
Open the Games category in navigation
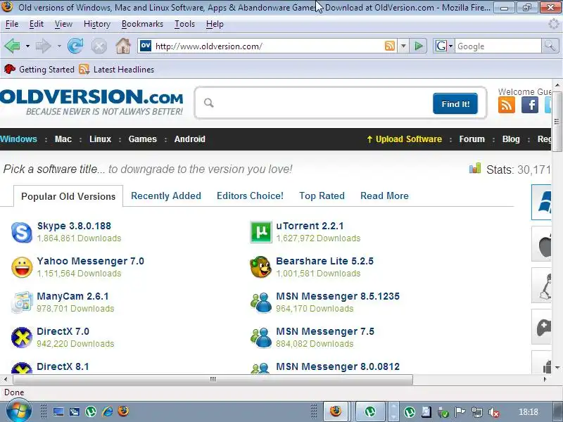click(143, 139)
